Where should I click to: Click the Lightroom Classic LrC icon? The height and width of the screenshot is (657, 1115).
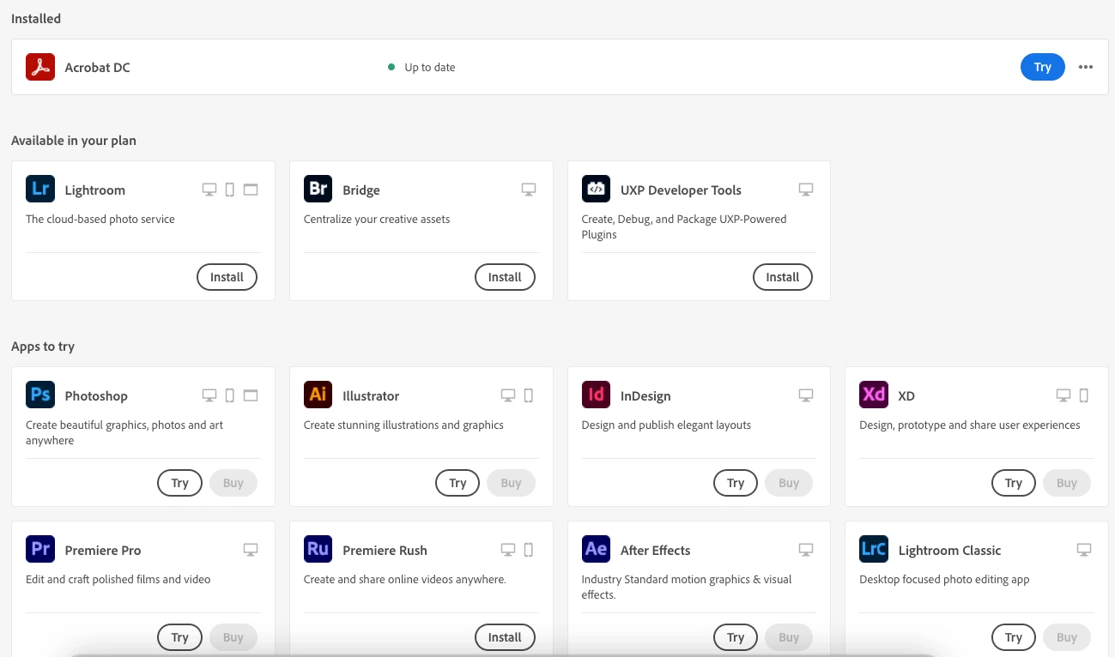click(874, 549)
